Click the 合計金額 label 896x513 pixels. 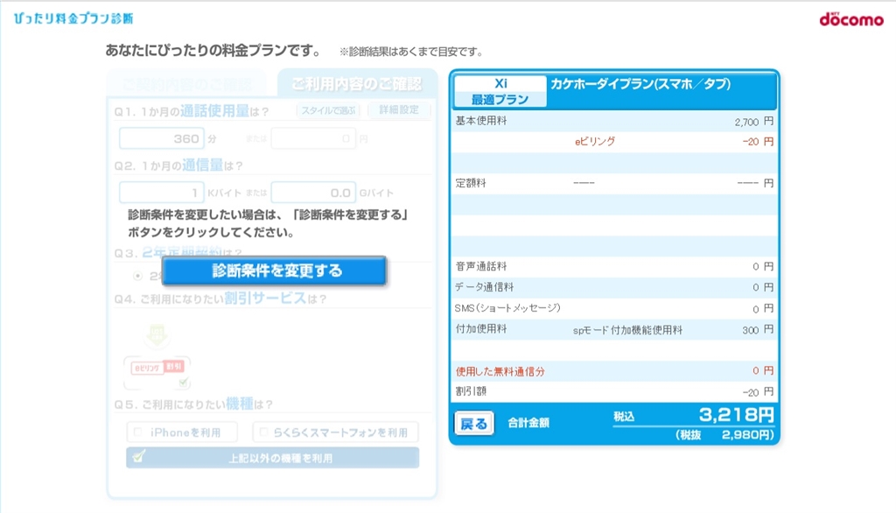click(x=528, y=423)
